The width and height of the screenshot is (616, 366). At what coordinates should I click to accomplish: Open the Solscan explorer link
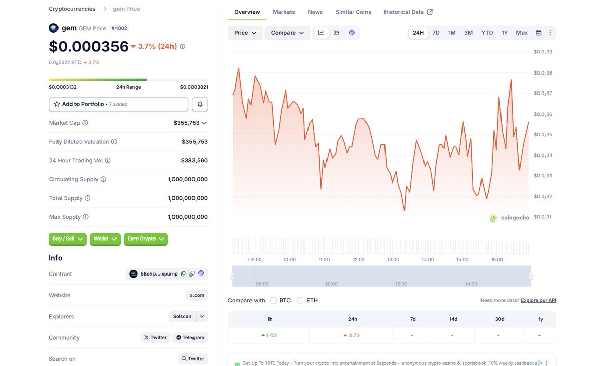coord(182,317)
